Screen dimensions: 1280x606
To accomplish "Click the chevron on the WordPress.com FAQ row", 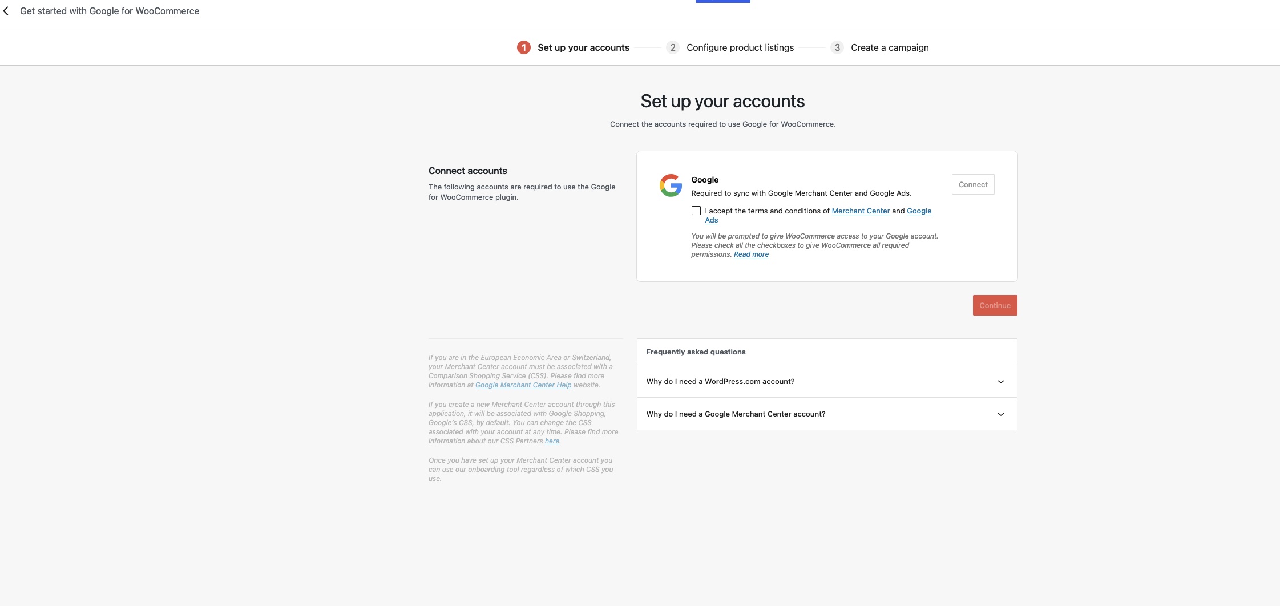I will click(1001, 381).
